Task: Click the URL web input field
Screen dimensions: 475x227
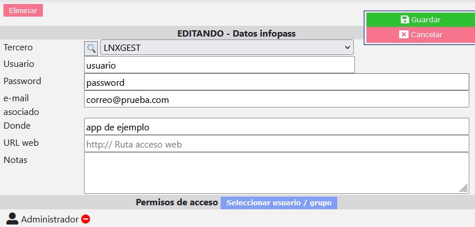Action: click(x=277, y=144)
